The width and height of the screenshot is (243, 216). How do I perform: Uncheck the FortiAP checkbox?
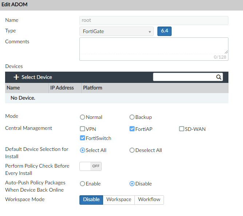132,129
